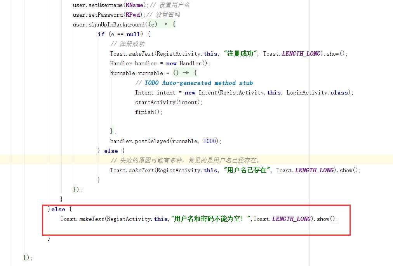Expand the folded () -> Runnable lambda

tap(185, 73)
